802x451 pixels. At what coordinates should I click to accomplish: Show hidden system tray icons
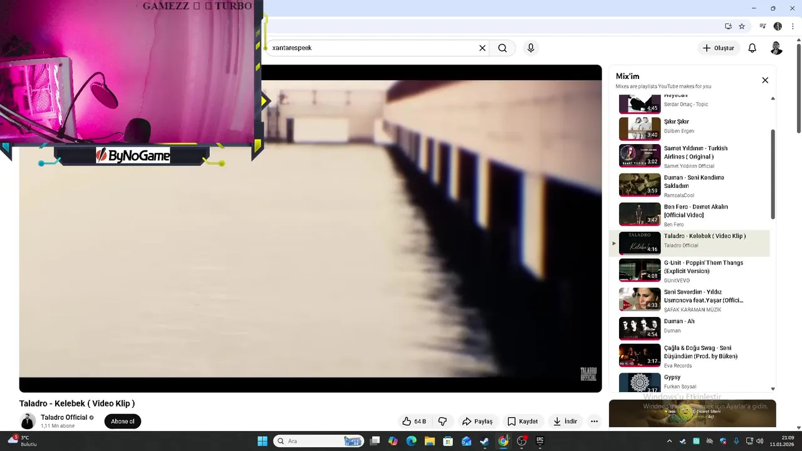[x=669, y=441]
